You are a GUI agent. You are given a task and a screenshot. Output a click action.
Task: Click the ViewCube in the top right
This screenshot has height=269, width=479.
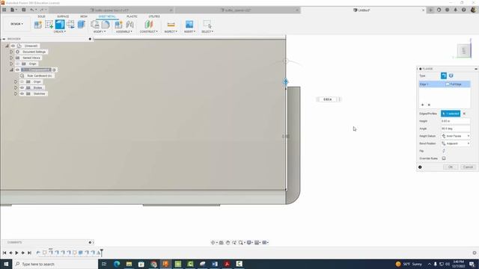[x=464, y=51]
